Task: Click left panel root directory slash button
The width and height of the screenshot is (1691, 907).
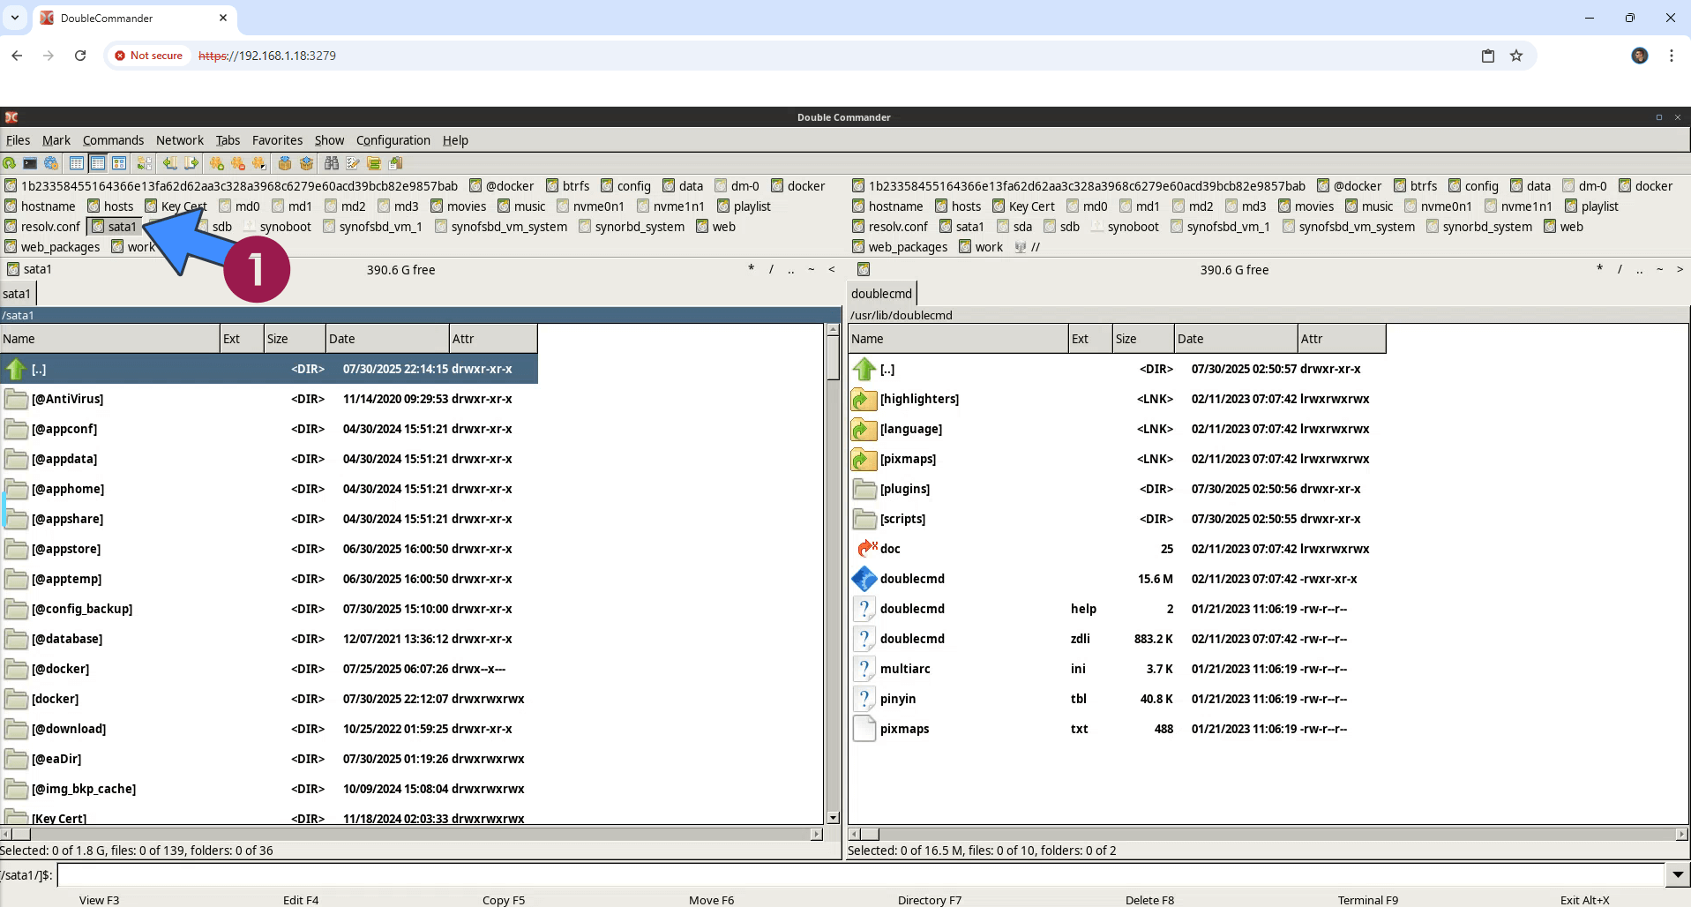Action: point(771,270)
